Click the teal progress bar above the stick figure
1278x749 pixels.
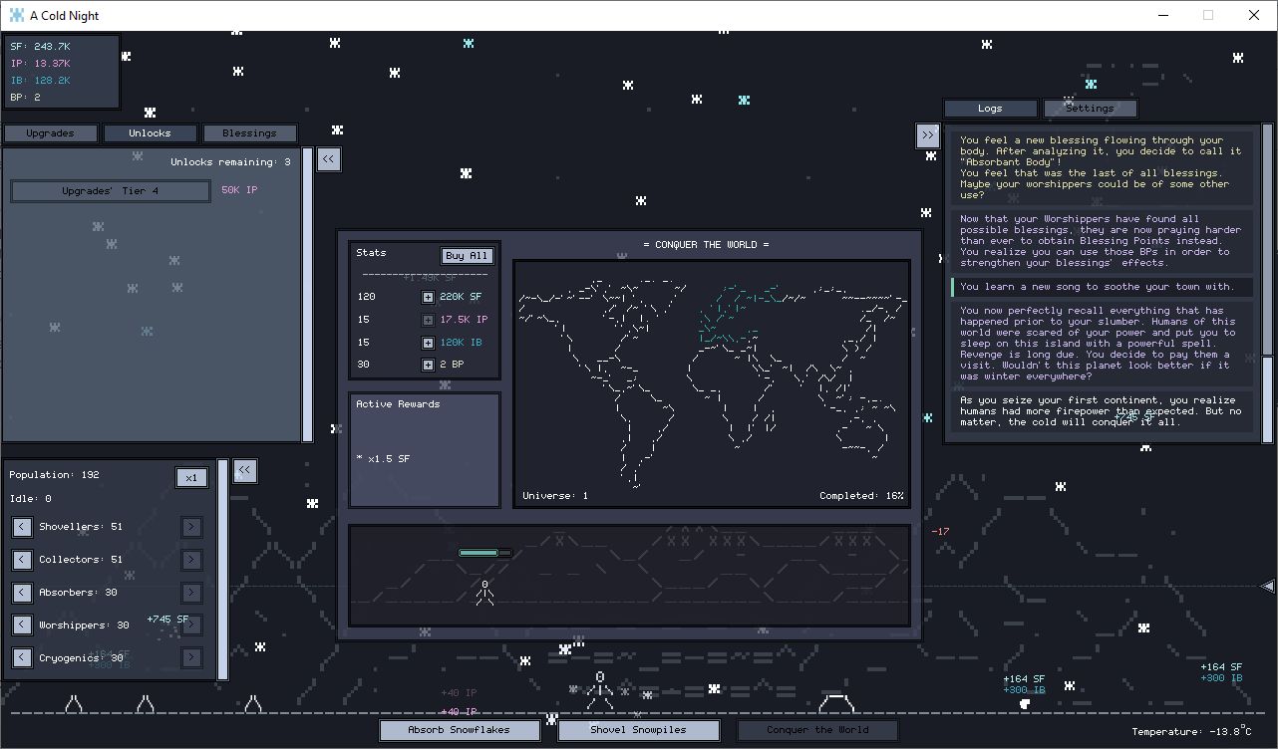[485, 552]
